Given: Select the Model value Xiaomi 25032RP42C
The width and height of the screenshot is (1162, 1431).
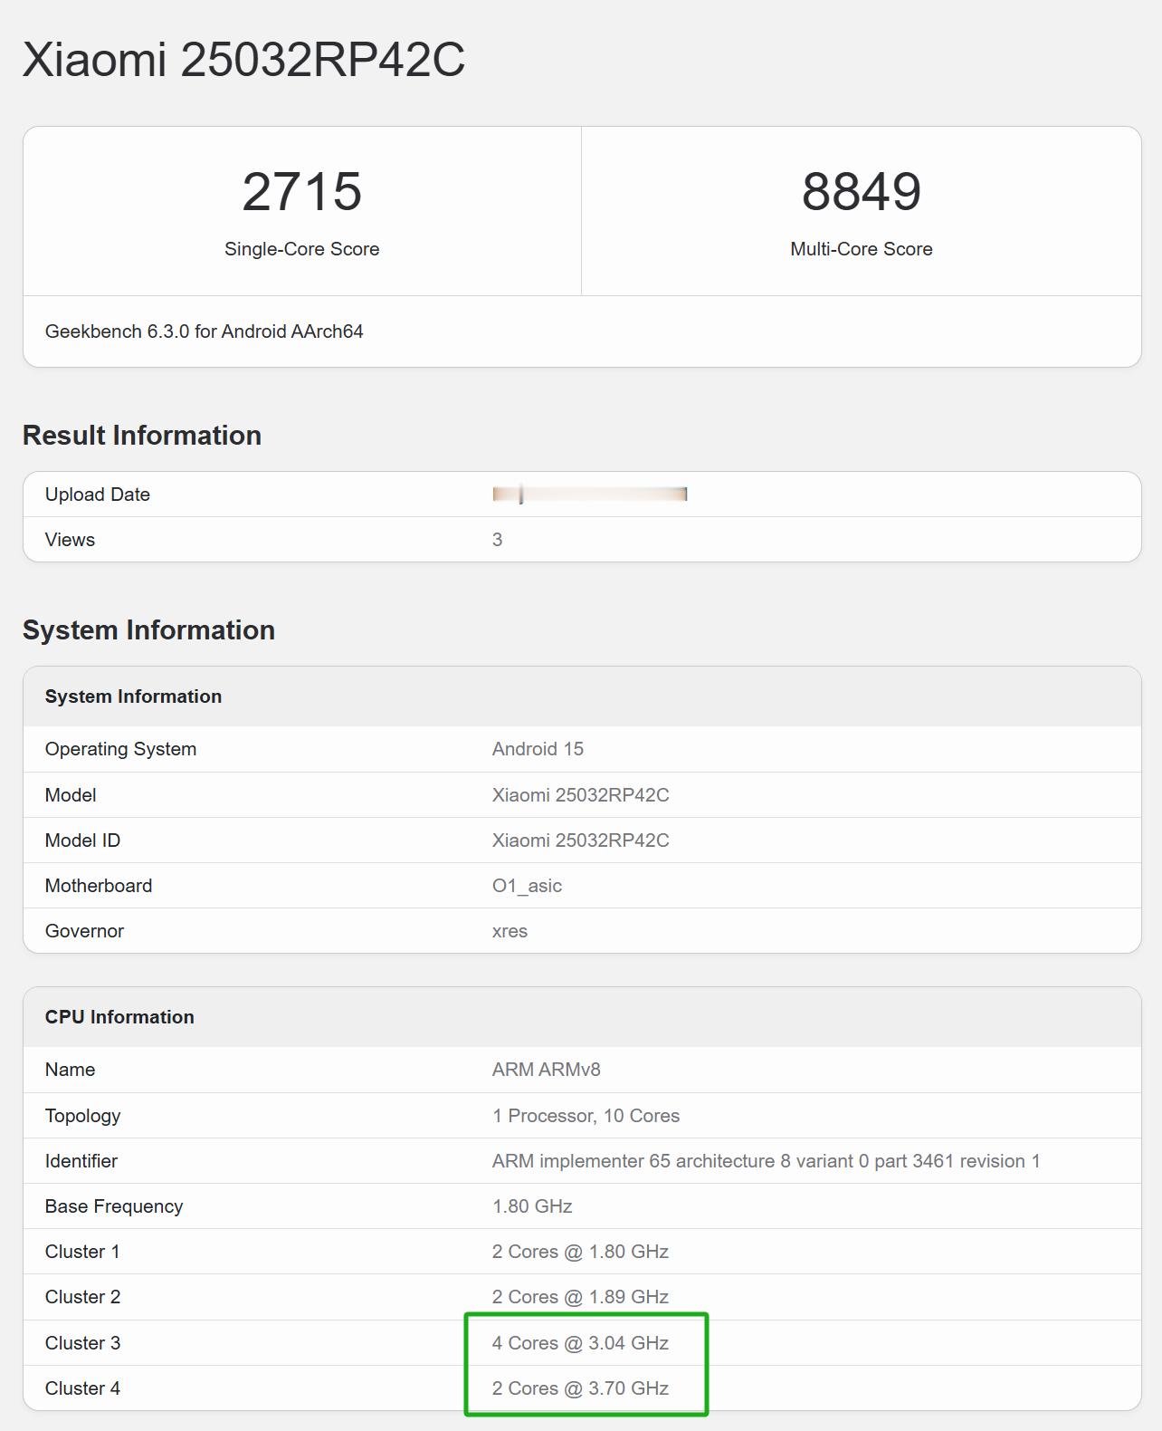Looking at the screenshot, I should pos(581,795).
